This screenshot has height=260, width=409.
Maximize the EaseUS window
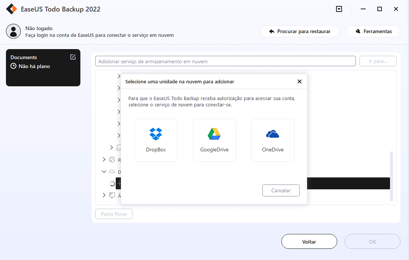point(380,9)
